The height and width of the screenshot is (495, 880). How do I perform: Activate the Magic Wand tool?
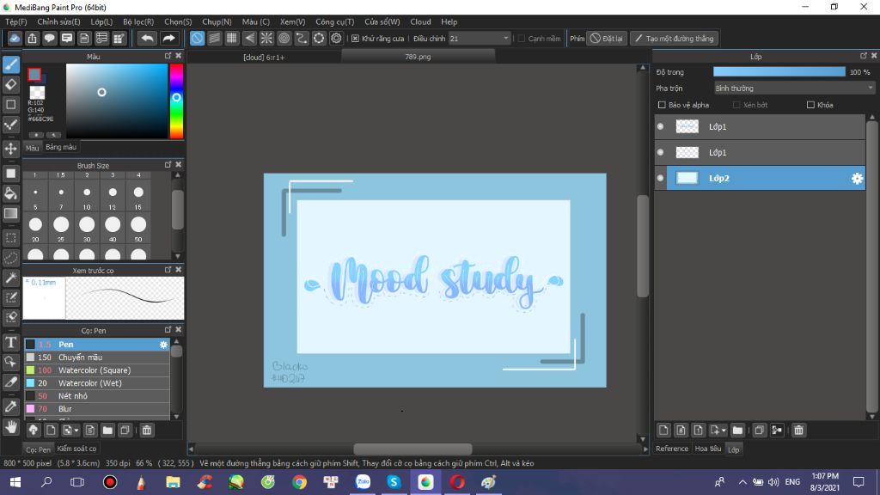[11, 278]
